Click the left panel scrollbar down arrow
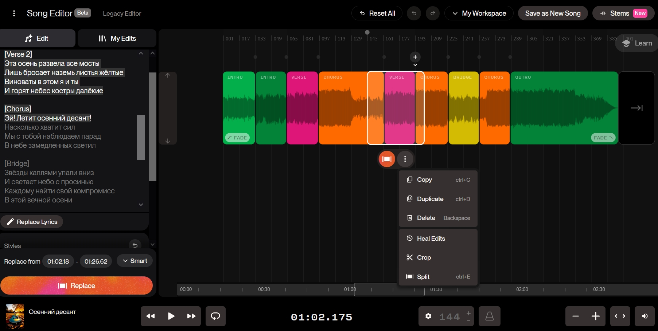Screen dimensions: 658x331 [153, 244]
